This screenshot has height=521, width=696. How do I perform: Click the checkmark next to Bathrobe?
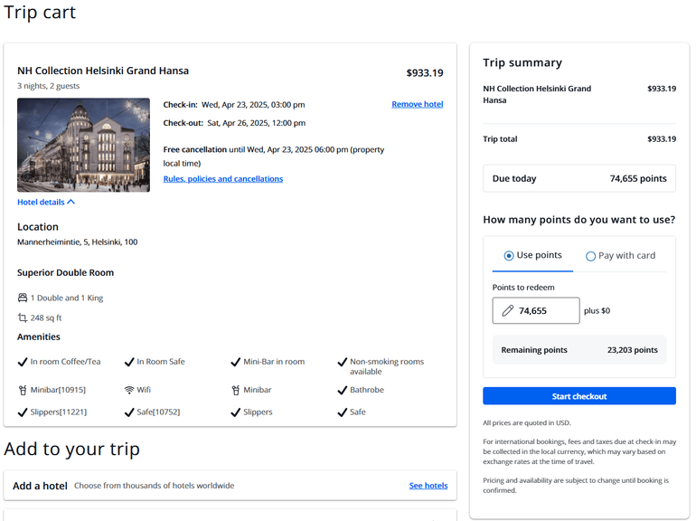click(x=343, y=390)
